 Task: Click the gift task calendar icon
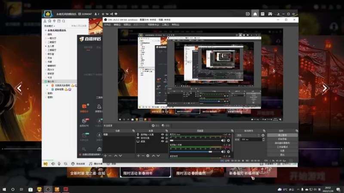(84, 135)
